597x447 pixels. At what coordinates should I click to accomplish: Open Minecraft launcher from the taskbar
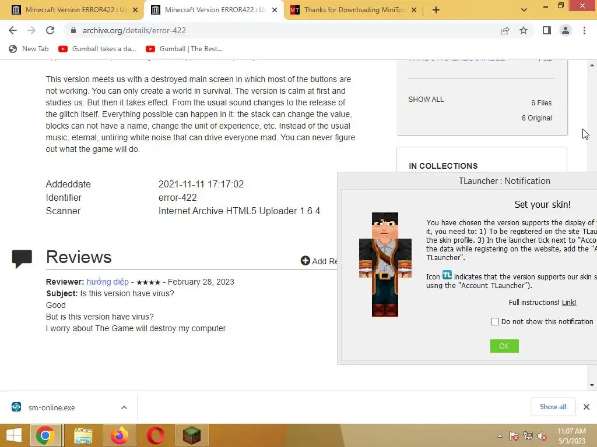point(192,435)
